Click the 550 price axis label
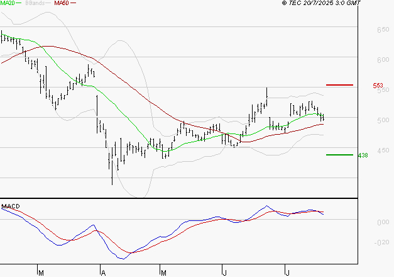 click(x=384, y=90)
